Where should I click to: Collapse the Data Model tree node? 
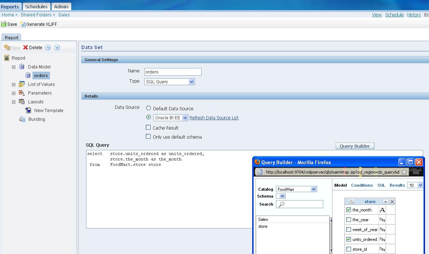13,67
